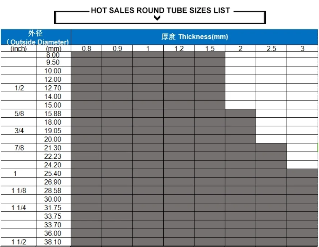This screenshot has width=319, height=247.
Task: Click the 2.5 thickness column header
Action: click(271, 49)
